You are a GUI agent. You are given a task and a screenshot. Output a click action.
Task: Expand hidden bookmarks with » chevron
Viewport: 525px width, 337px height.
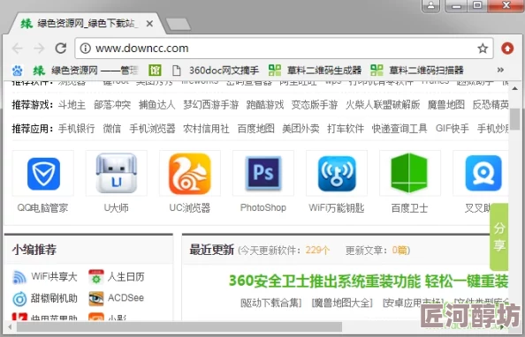pyautogui.click(x=500, y=70)
